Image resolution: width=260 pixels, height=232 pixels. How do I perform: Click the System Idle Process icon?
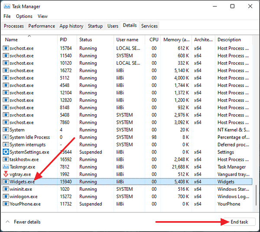point(6,137)
